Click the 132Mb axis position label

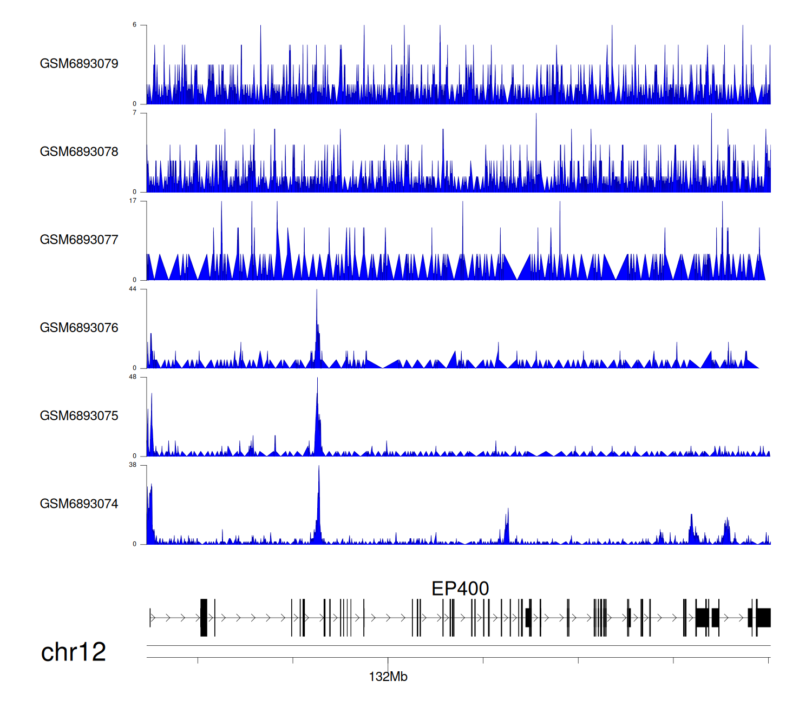tap(388, 677)
